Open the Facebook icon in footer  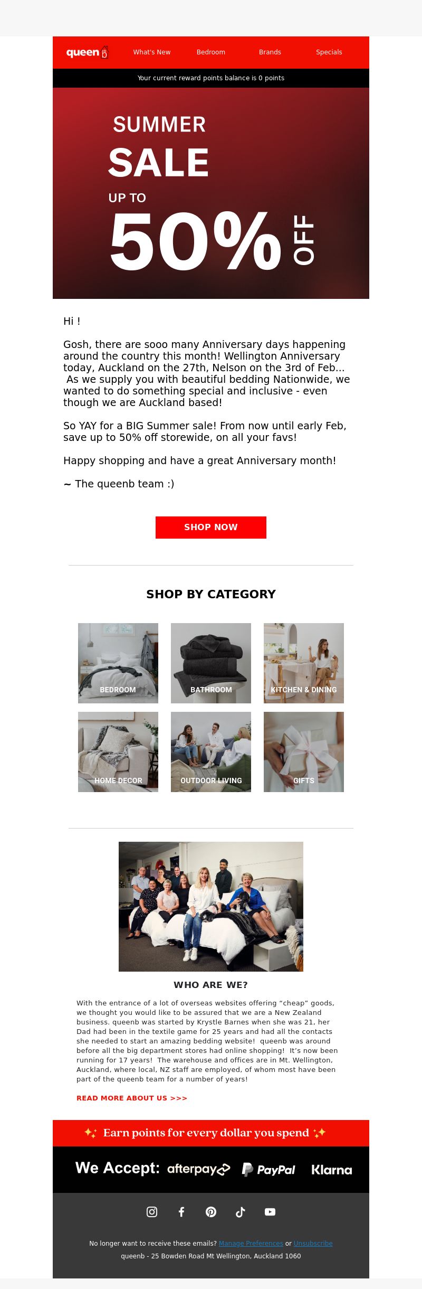(x=181, y=1212)
